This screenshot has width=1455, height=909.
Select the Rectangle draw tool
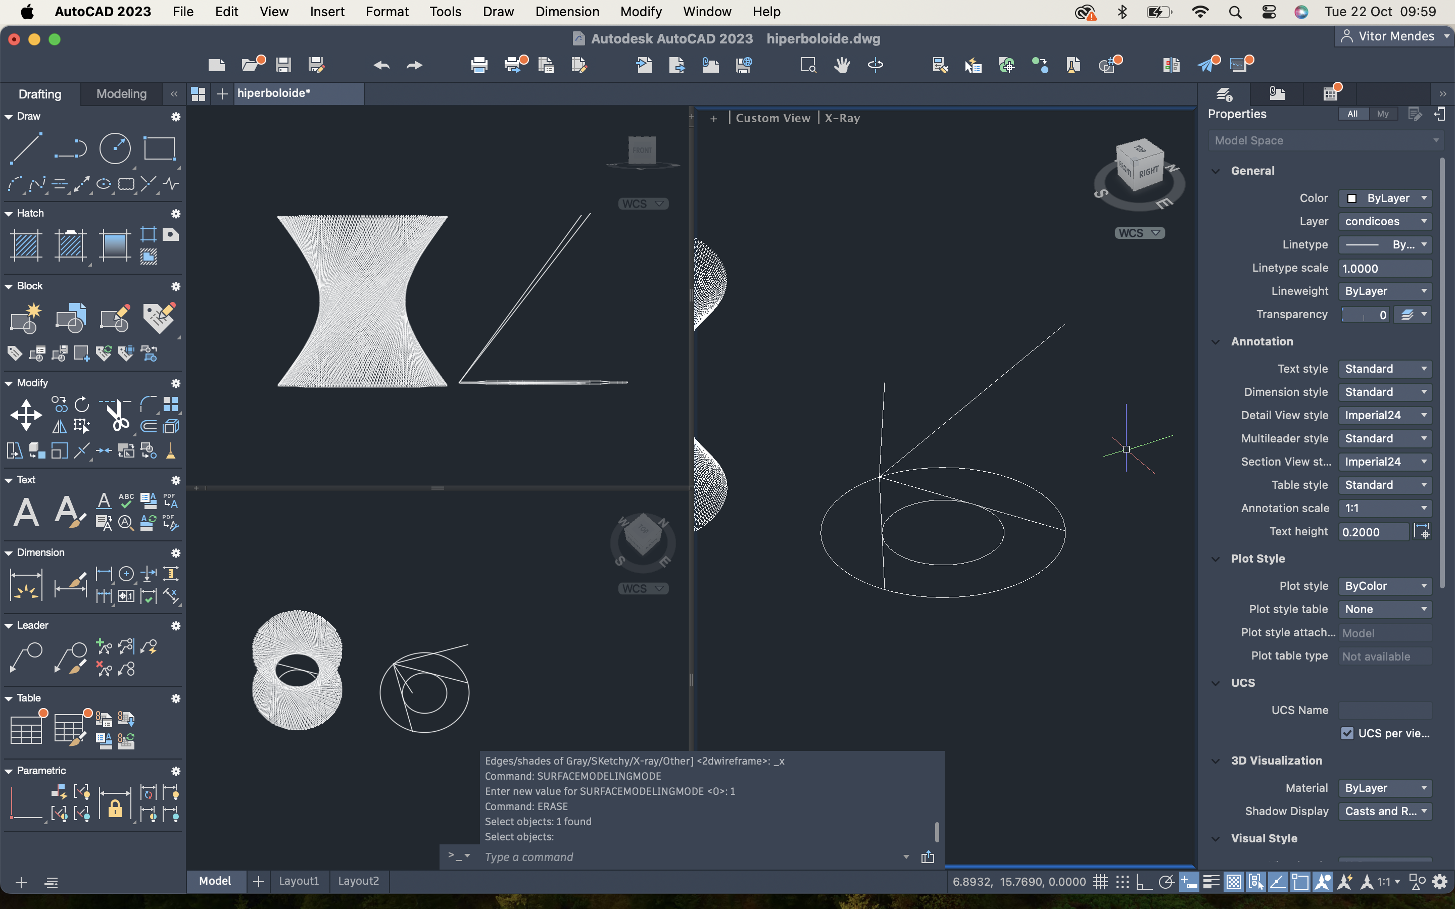[159, 148]
